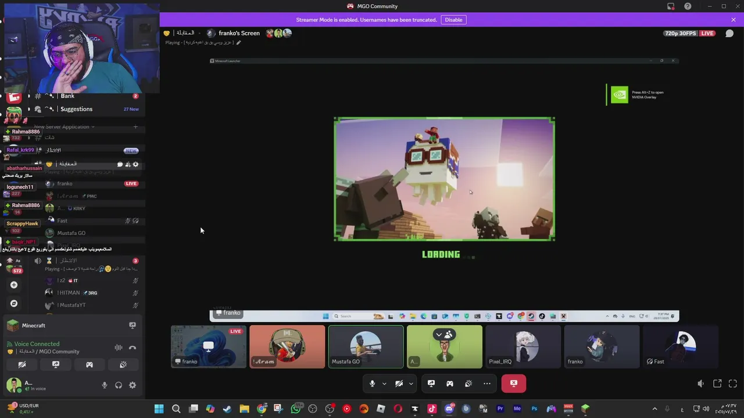
Task: Invite people to the active voice channel
Action: tap(128, 164)
